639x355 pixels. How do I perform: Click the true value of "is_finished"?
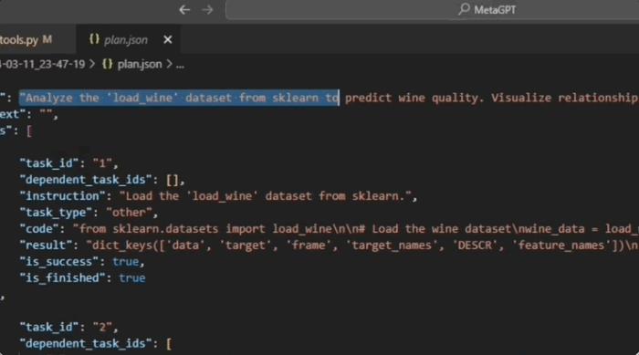[132, 278]
